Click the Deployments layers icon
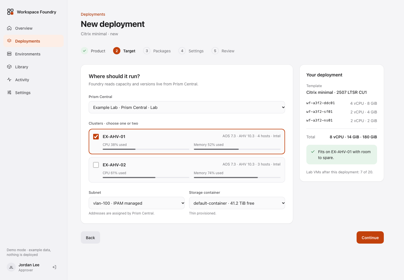The height and width of the screenshot is (280, 404). coord(9,41)
